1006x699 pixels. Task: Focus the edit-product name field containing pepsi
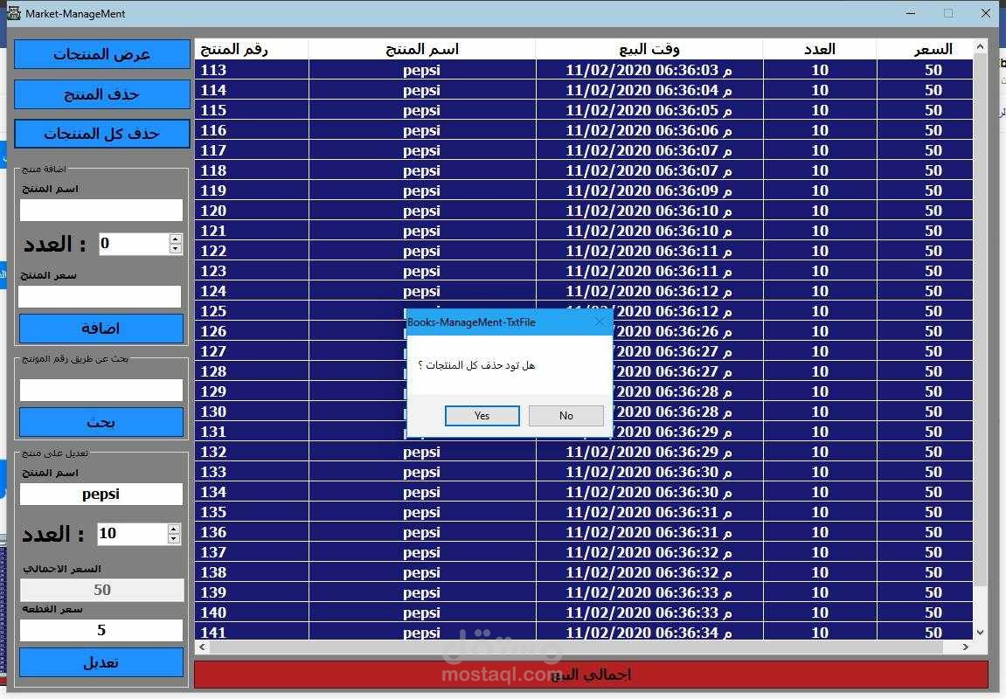pyautogui.click(x=101, y=495)
